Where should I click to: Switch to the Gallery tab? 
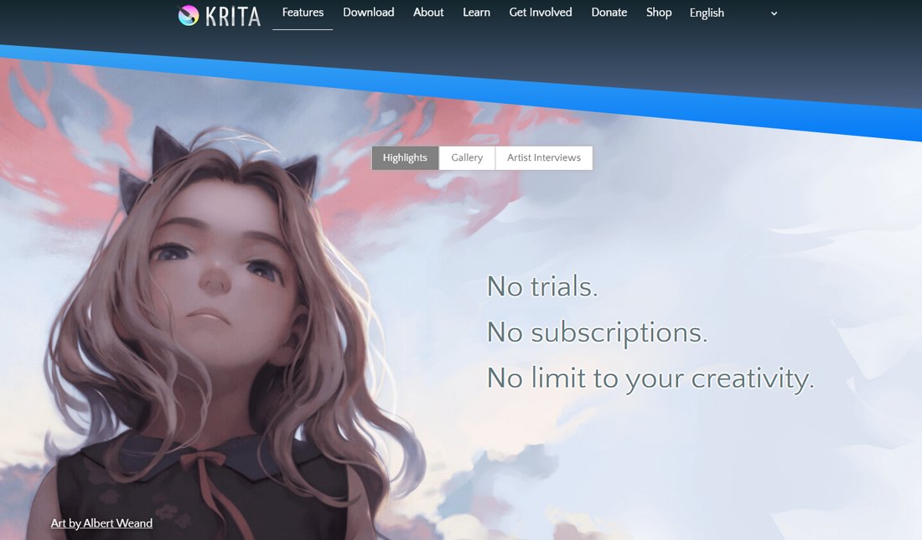pyautogui.click(x=467, y=158)
